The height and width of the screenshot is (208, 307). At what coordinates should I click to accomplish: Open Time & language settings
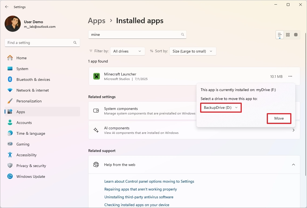42,133
